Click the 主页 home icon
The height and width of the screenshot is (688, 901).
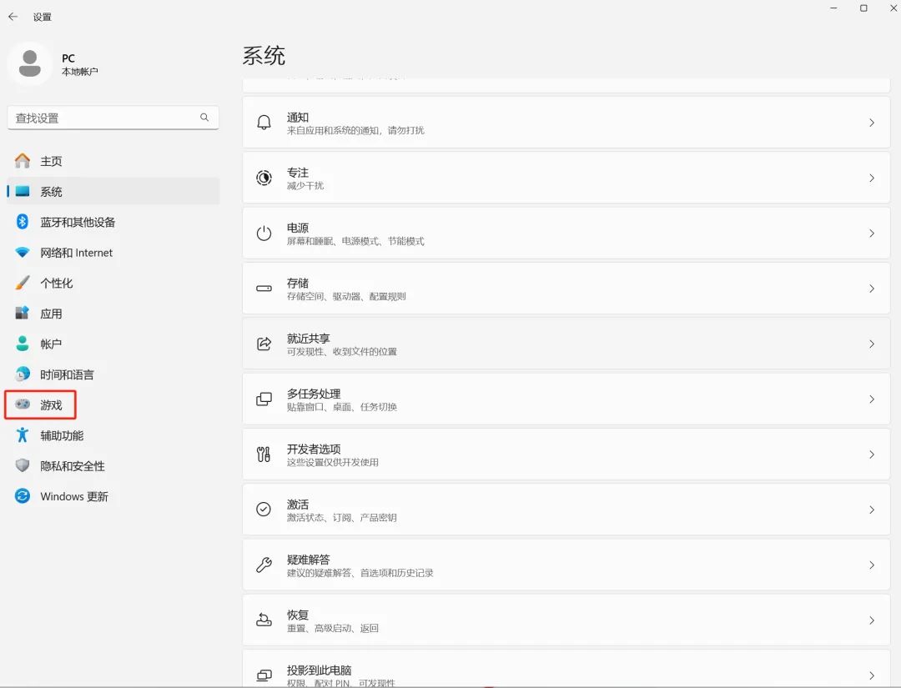point(23,161)
